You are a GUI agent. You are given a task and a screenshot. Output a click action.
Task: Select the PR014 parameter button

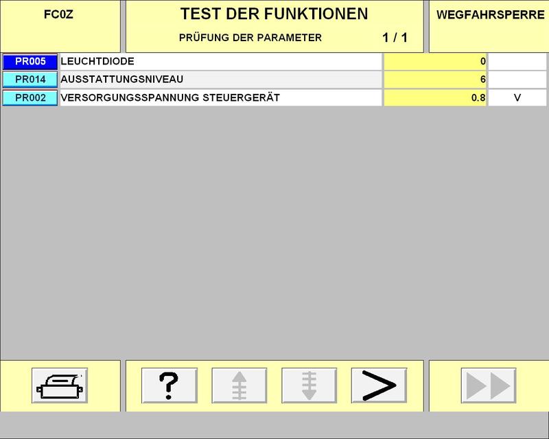(x=30, y=80)
